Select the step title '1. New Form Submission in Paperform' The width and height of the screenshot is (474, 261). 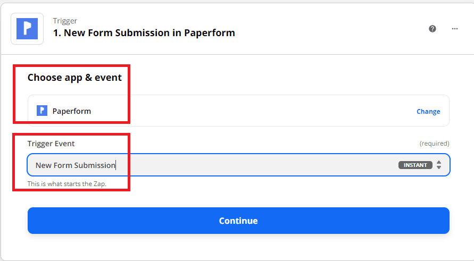144,33
